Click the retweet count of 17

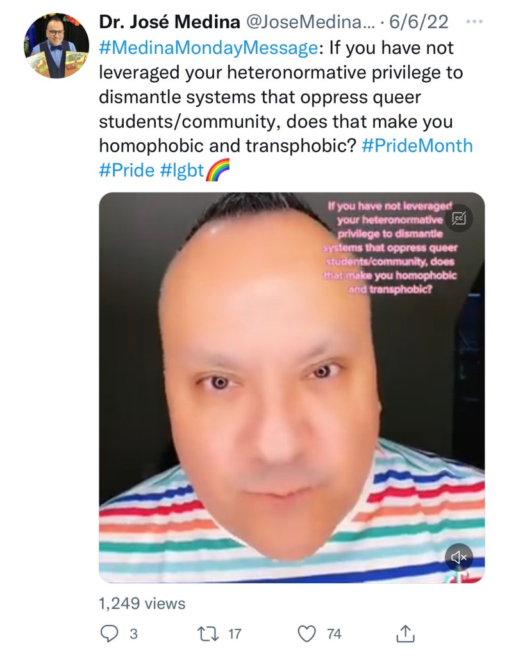pyautogui.click(x=235, y=633)
